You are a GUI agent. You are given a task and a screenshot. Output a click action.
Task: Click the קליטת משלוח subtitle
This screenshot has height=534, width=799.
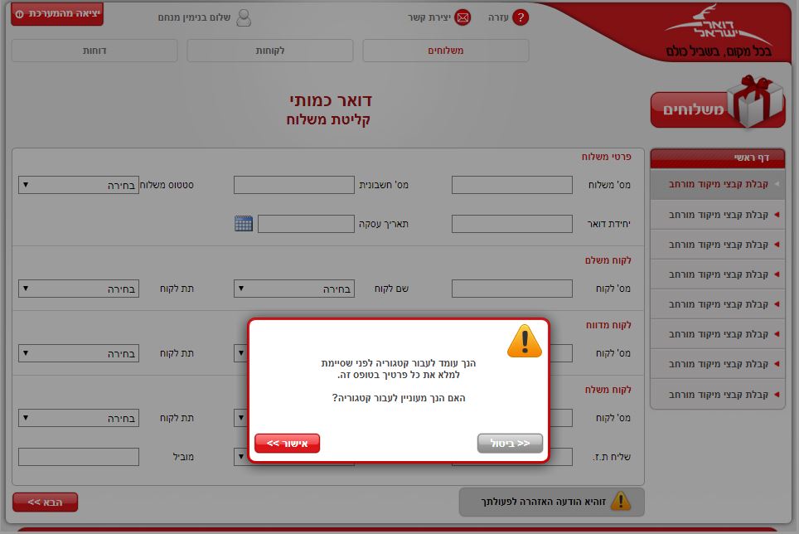point(328,119)
